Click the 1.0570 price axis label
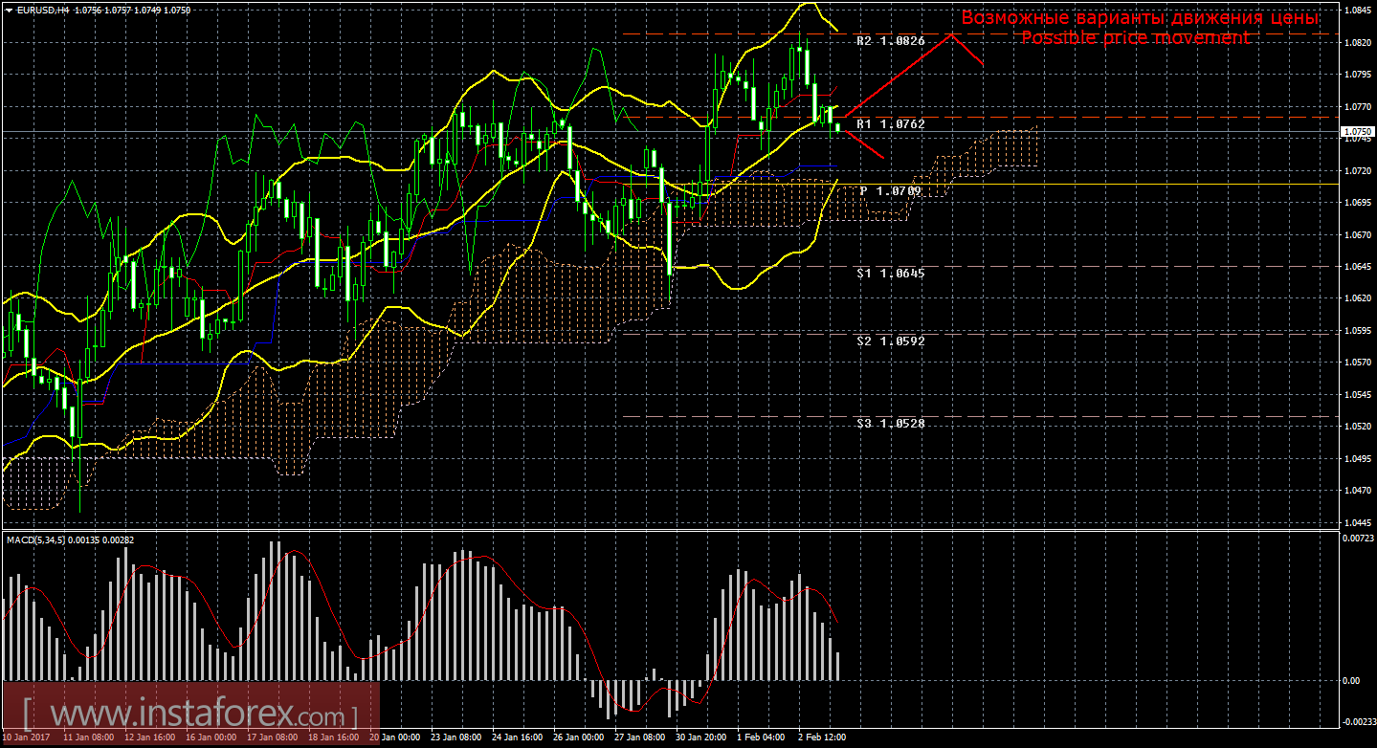 [x=1357, y=363]
